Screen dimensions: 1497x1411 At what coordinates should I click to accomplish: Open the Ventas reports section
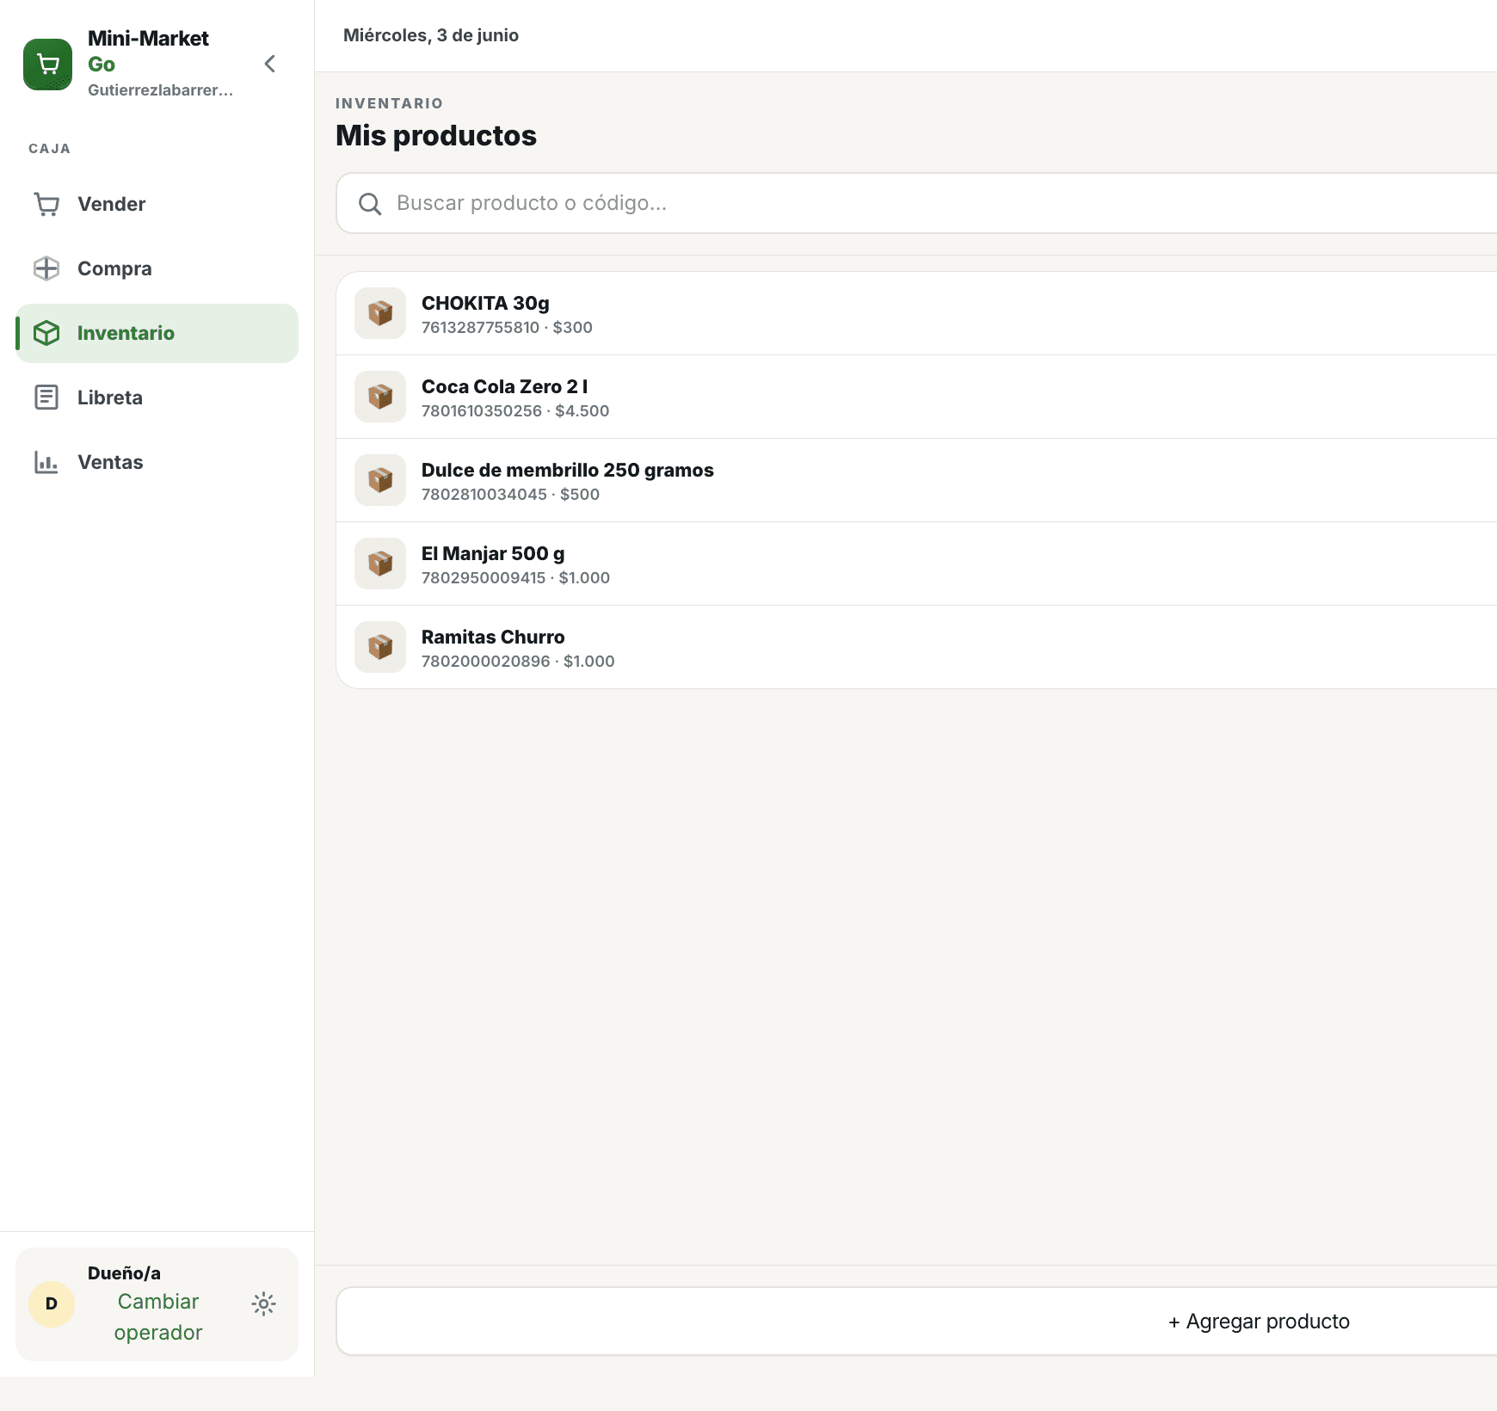coord(157,462)
